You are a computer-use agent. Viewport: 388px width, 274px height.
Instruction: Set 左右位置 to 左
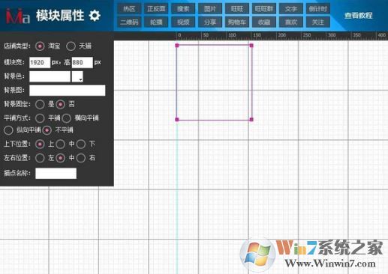pyautogui.click(x=40, y=158)
